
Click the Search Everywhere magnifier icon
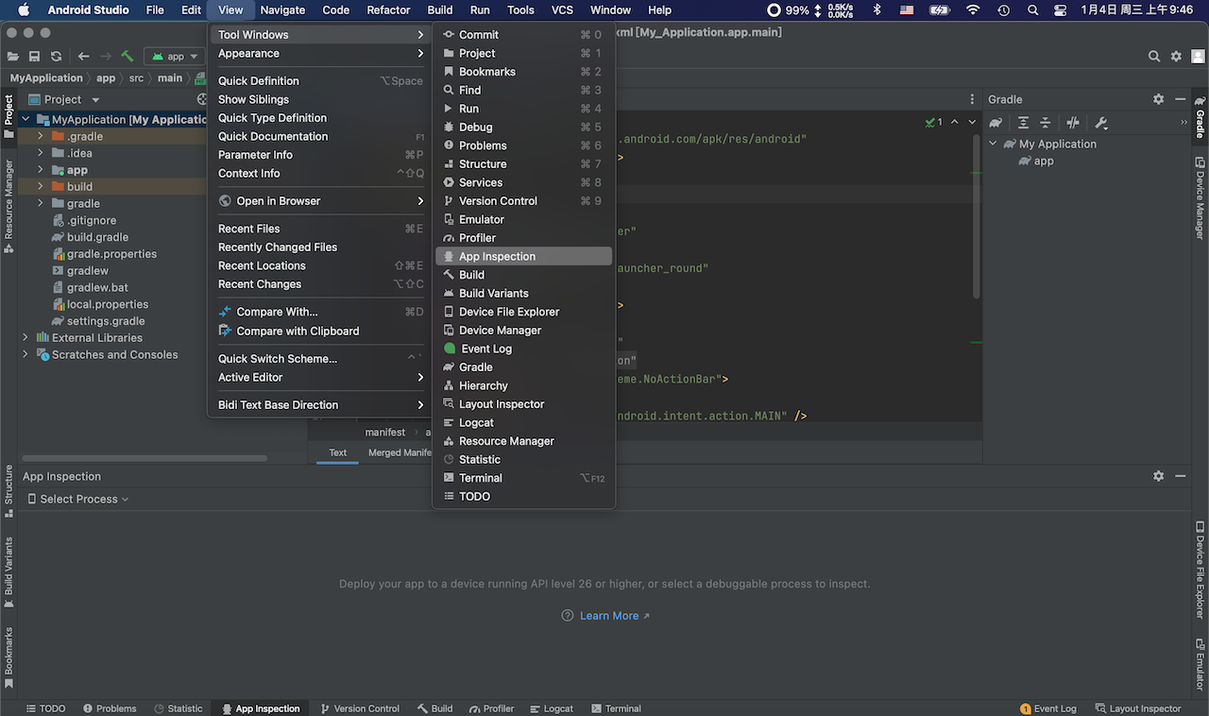[x=1154, y=57]
